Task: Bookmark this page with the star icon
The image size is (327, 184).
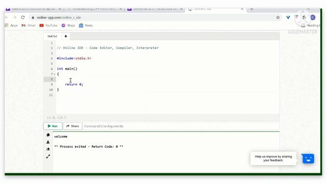Action: tap(278, 17)
